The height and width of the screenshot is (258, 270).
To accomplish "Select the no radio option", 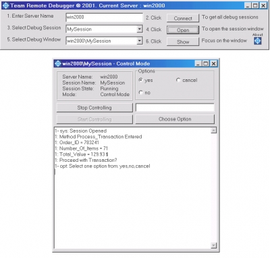I will [141, 92].
